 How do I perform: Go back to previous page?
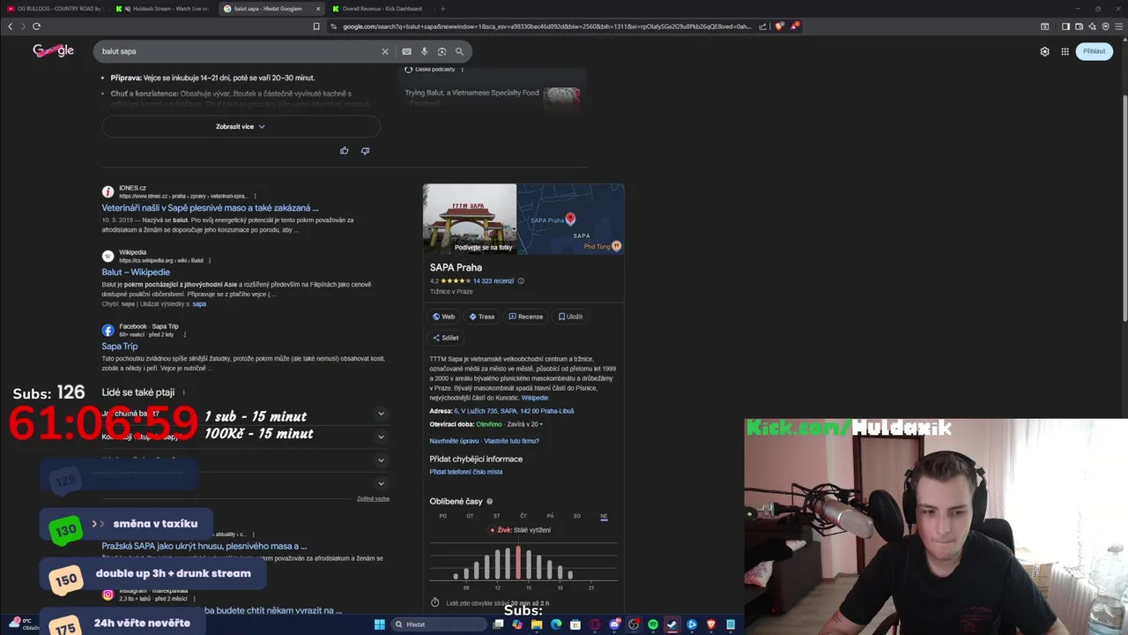tap(10, 26)
